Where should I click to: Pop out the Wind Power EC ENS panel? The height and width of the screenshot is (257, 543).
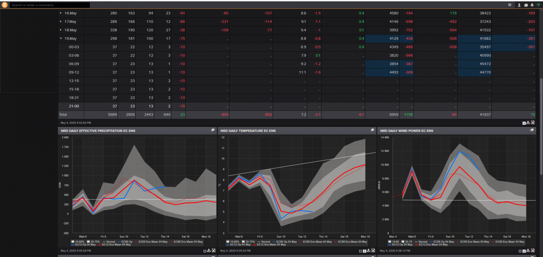[x=532, y=130]
